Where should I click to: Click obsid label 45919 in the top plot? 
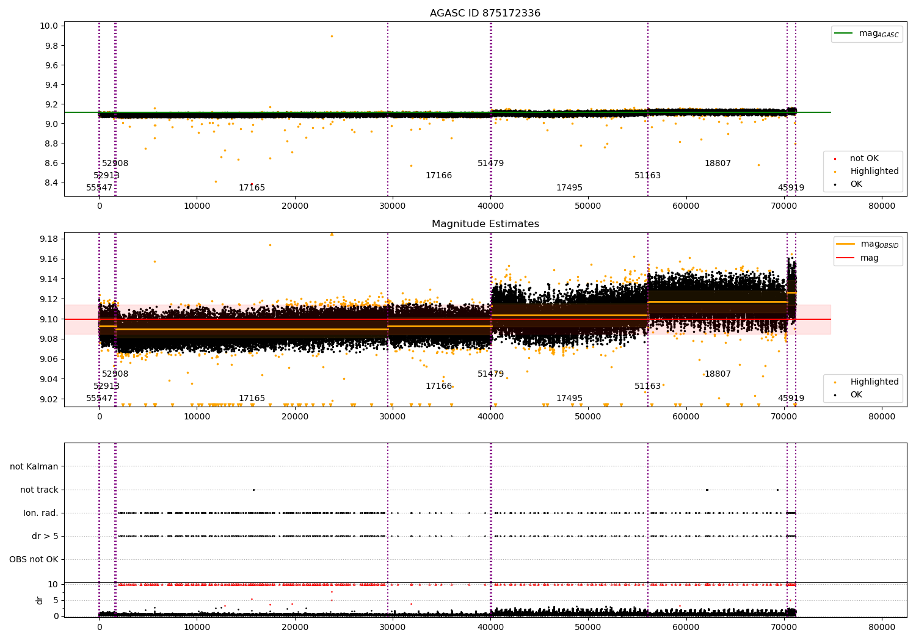click(x=791, y=187)
